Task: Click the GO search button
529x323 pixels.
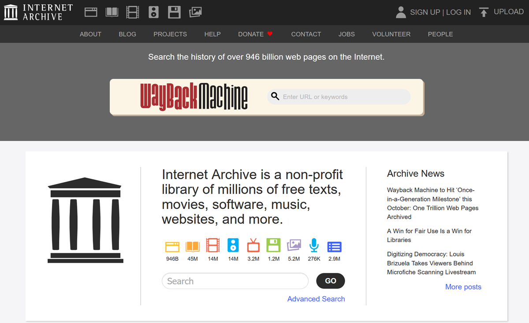Action: click(331, 281)
